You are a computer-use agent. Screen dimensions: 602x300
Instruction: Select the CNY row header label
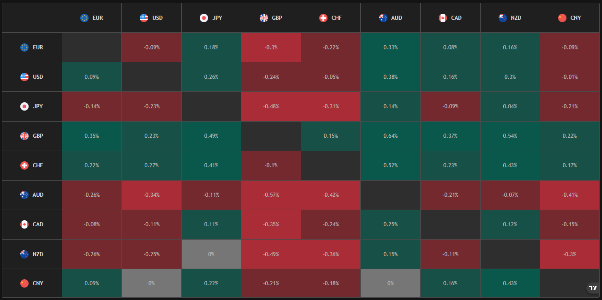tap(38, 283)
